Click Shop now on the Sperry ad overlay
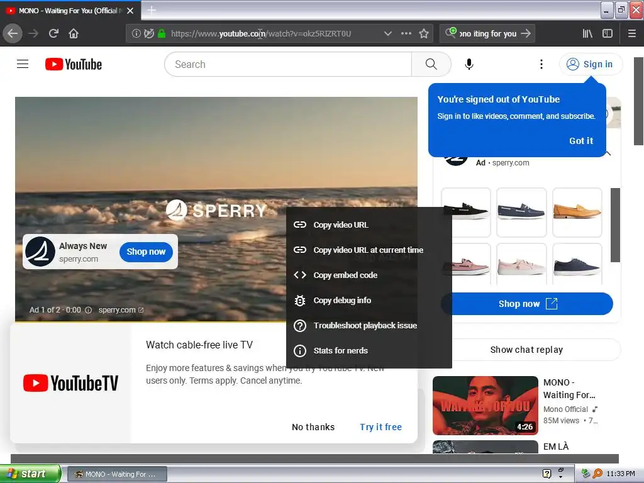The height and width of the screenshot is (483, 644). point(146,252)
